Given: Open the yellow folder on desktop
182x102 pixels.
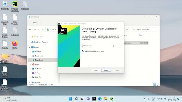Looking at the screenshot, I should (5, 59).
